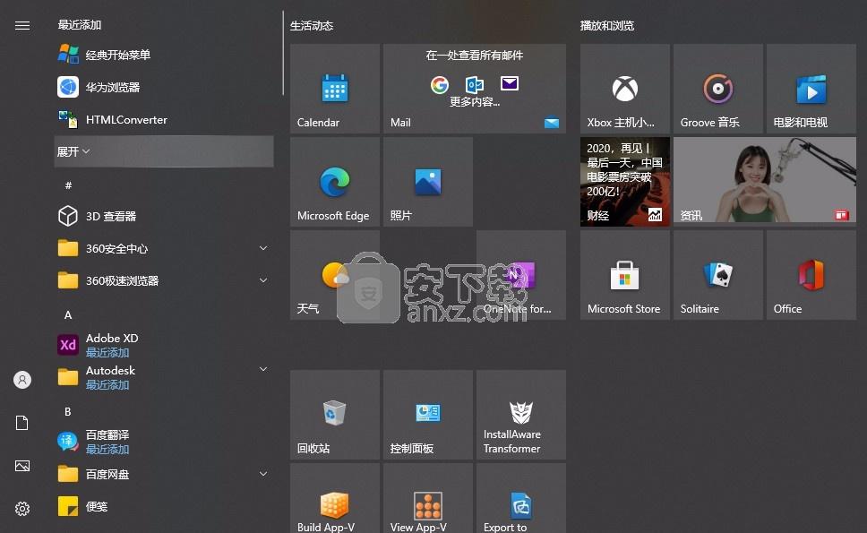Open the 电影和电视 tile
This screenshot has height=533, width=867.
click(x=811, y=89)
